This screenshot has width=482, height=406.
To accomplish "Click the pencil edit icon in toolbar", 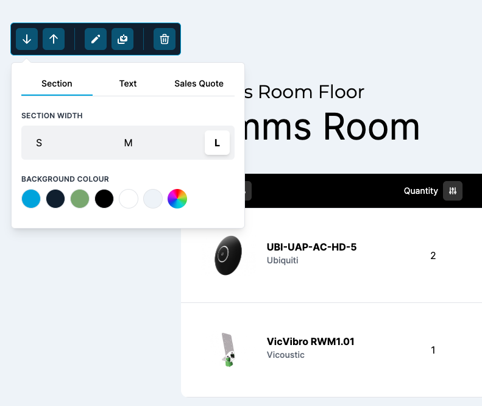I will coord(96,39).
